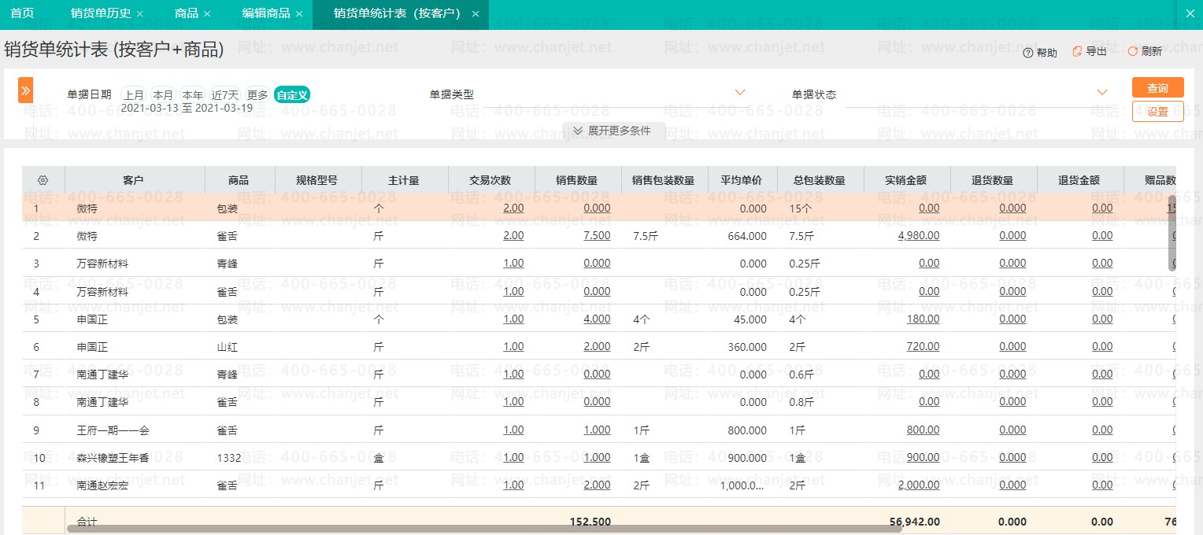Click 帮助 help label
Viewport: 1203px width, 535px height.
[1047, 53]
